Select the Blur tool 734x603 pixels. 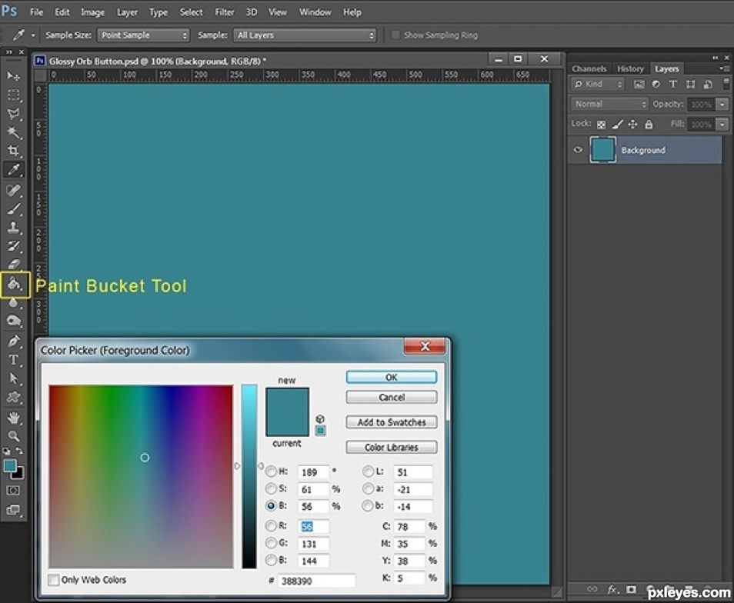coord(14,303)
